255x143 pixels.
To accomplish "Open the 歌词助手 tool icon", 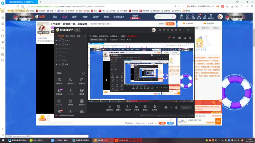I will (x=82, y=102).
